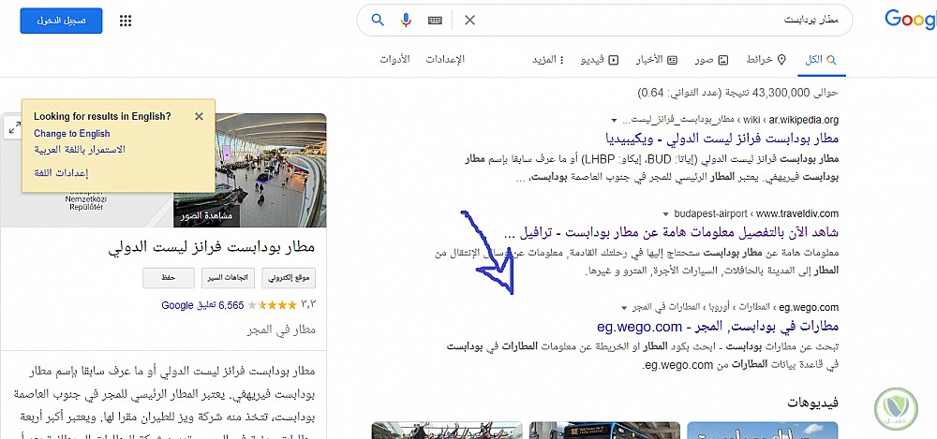Start voice search with the microphone icon
This screenshot has height=439, width=937.
click(407, 20)
